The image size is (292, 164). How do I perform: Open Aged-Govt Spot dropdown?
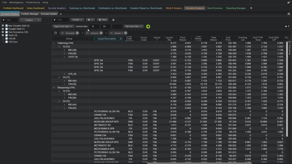point(63,26)
